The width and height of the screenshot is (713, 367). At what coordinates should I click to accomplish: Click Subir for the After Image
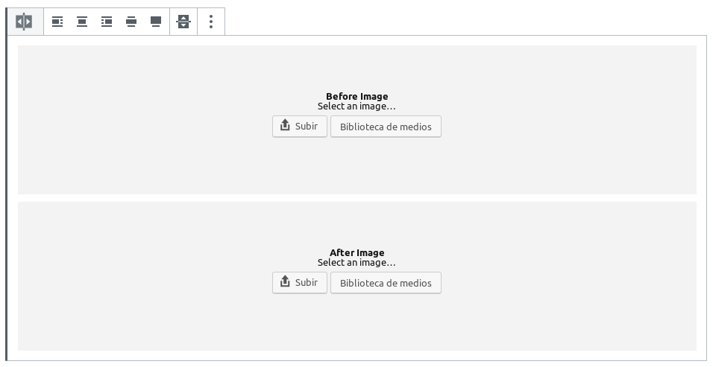tap(299, 283)
